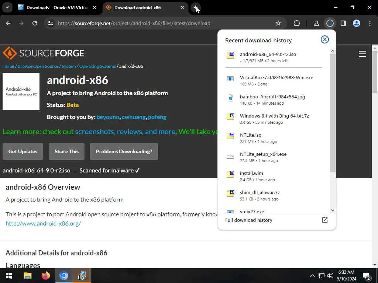The image size is (378, 283).
Task: Click Problems Downloading? button
Action: (124, 151)
